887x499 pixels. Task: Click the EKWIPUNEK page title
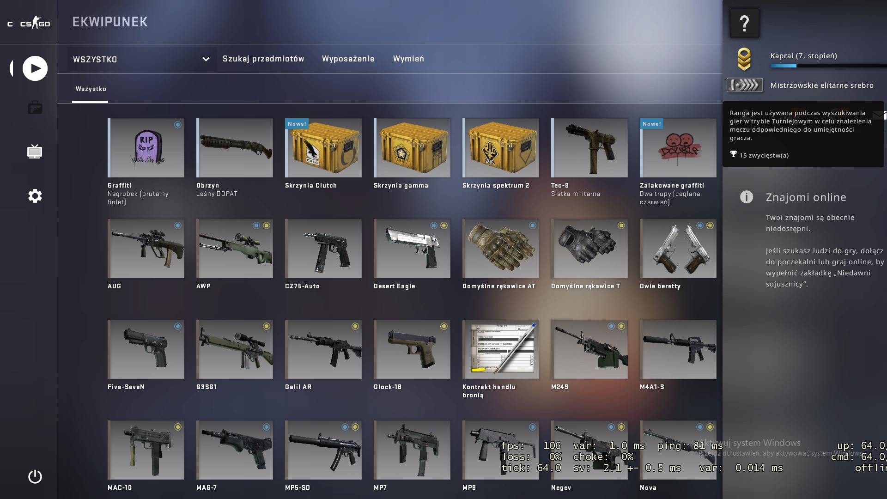pyautogui.click(x=110, y=22)
